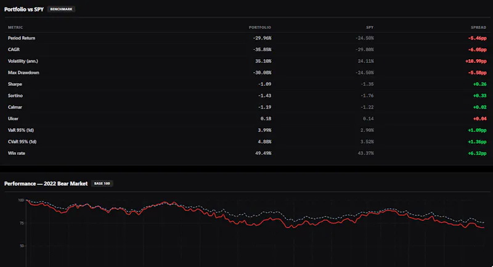Click the 'Volatility (ann.)' metric label

click(23, 61)
